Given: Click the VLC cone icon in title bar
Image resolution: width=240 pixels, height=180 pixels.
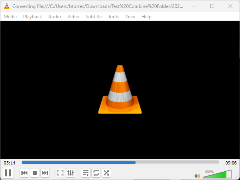Looking at the screenshot, I should coord(7,6).
